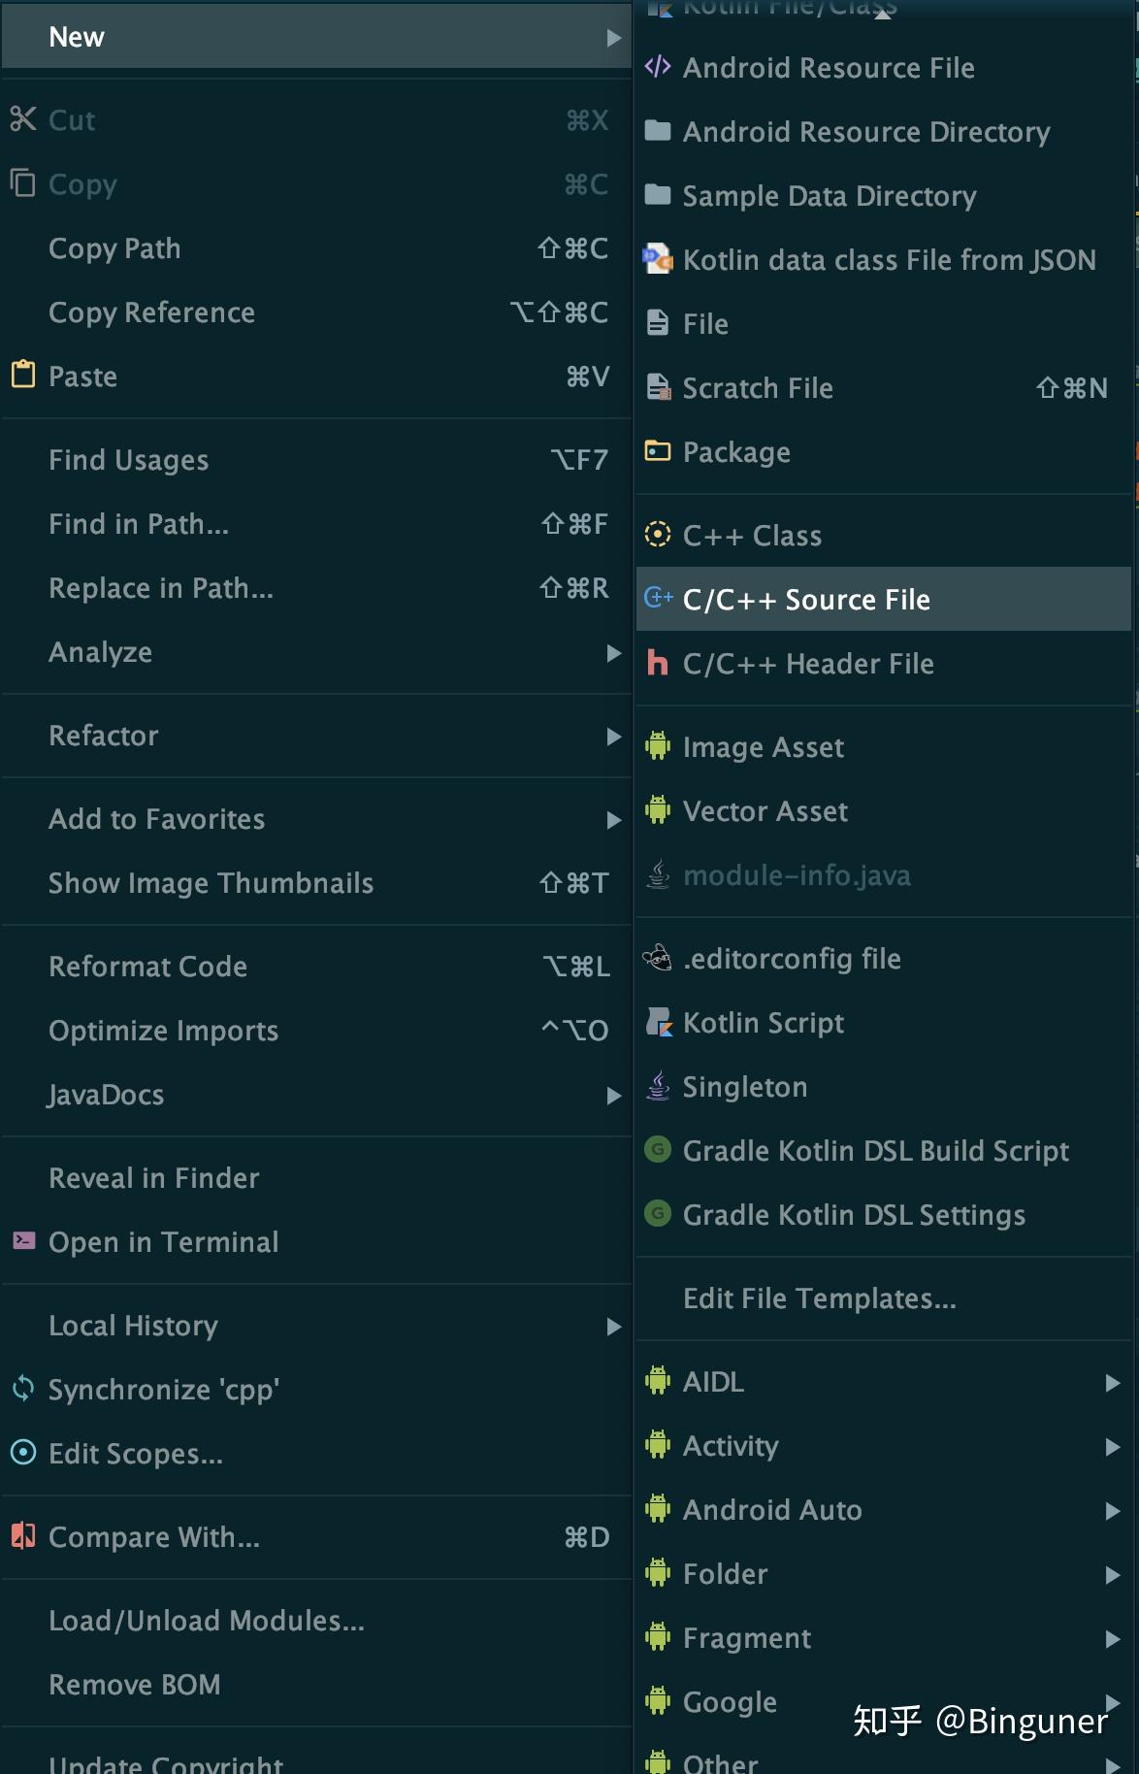Expand the Refactor submenu arrow
This screenshot has height=1774, width=1139.
pyautogui.click(x=613, y=736)
